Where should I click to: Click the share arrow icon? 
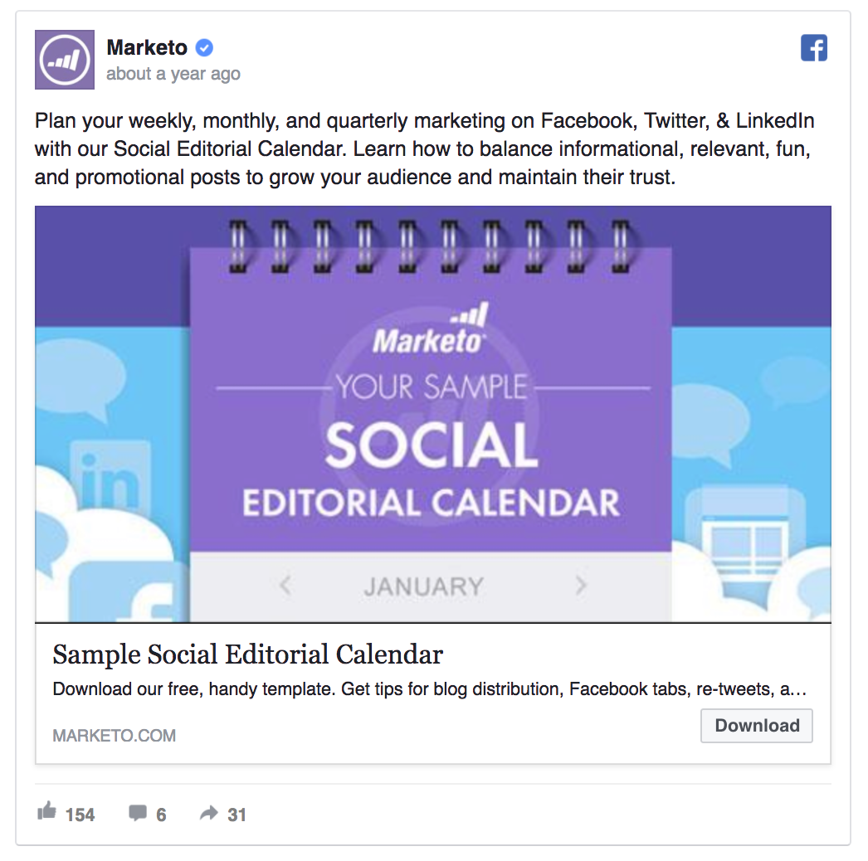click(x=209, y=814)
